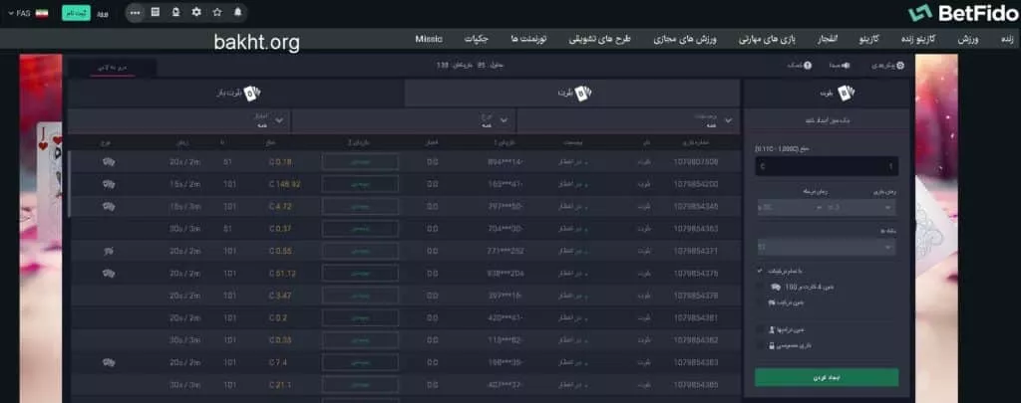Click the sound speaker icon above table
This screenshot has width=1021, height=403.
(x=843, y=66)
